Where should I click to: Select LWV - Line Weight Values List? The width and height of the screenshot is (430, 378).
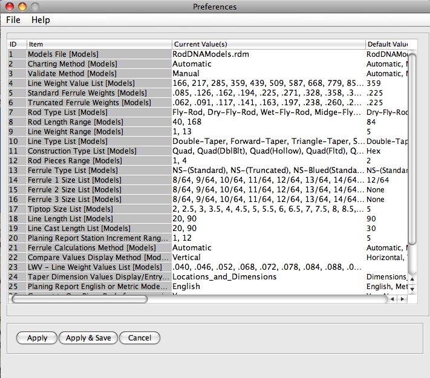pos(99,267)
